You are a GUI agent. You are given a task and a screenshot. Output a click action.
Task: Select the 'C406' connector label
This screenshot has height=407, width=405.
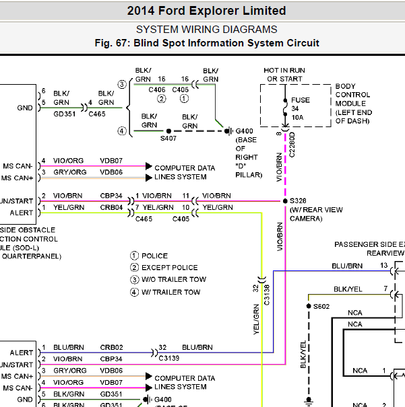coord(157,90)
